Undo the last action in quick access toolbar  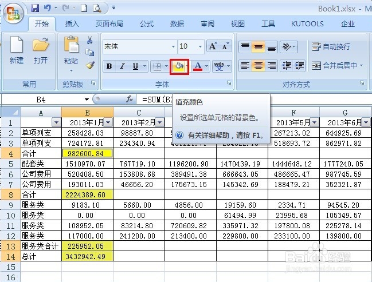tap(48, 8)
